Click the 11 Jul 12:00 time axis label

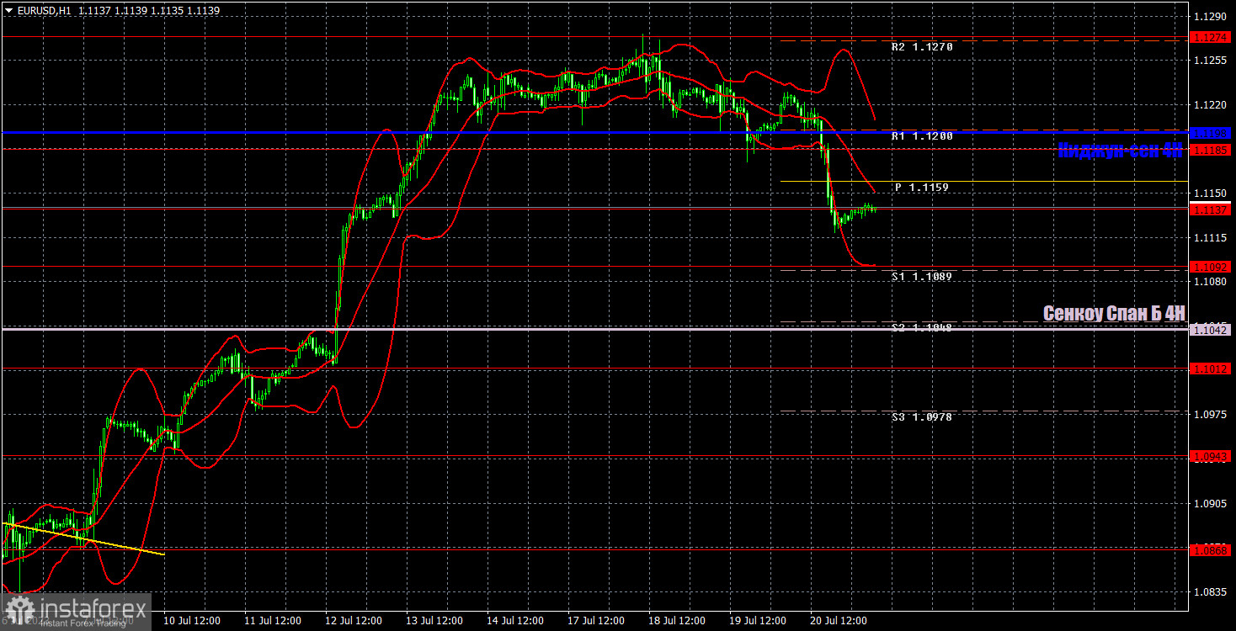click(273, 621)
